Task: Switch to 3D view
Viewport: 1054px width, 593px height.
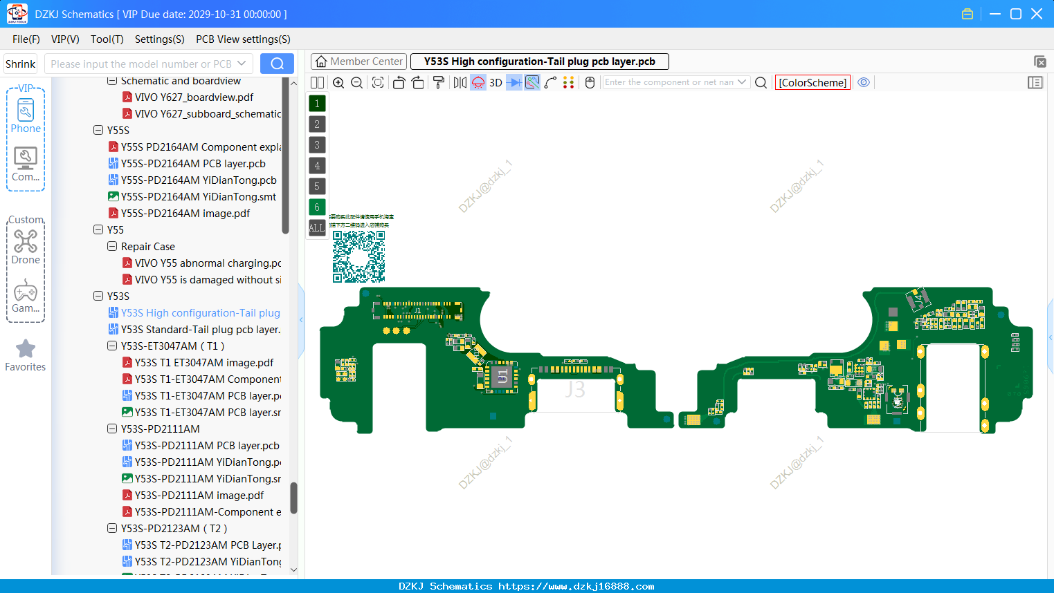Action: 496,82
